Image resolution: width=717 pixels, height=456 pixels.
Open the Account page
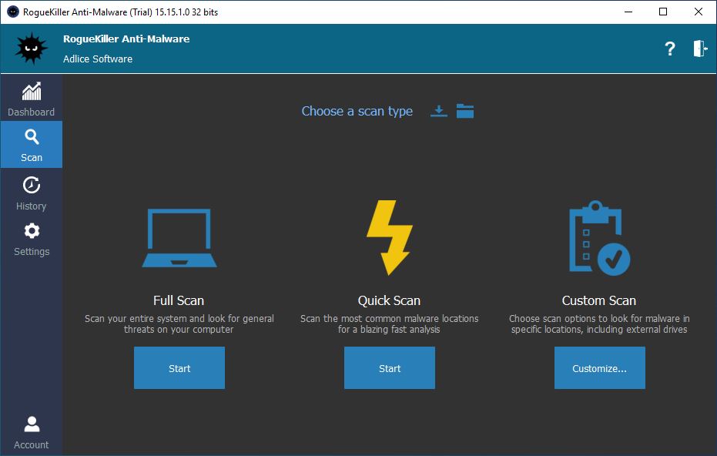click(31, 432)
